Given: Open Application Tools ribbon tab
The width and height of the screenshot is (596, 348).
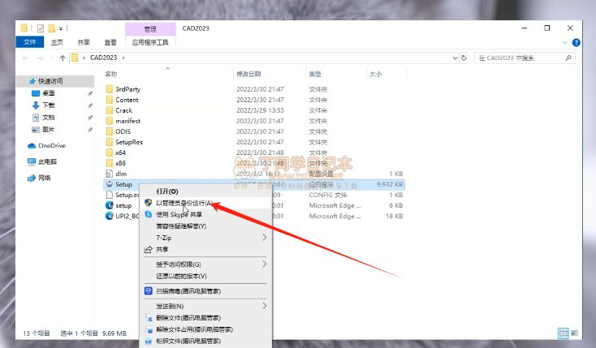Looking at the screenshot, I should tap(150, 42).
